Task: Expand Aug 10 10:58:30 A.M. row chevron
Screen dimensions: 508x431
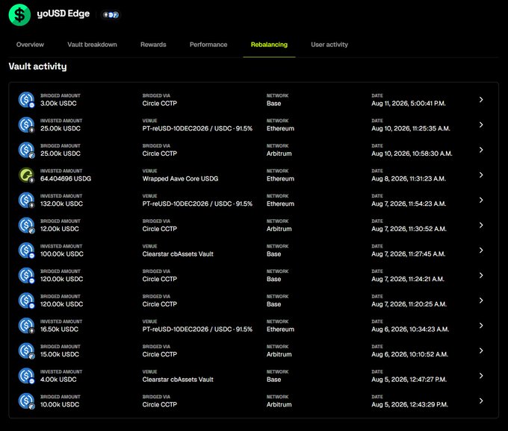Action: coord(481,150)
